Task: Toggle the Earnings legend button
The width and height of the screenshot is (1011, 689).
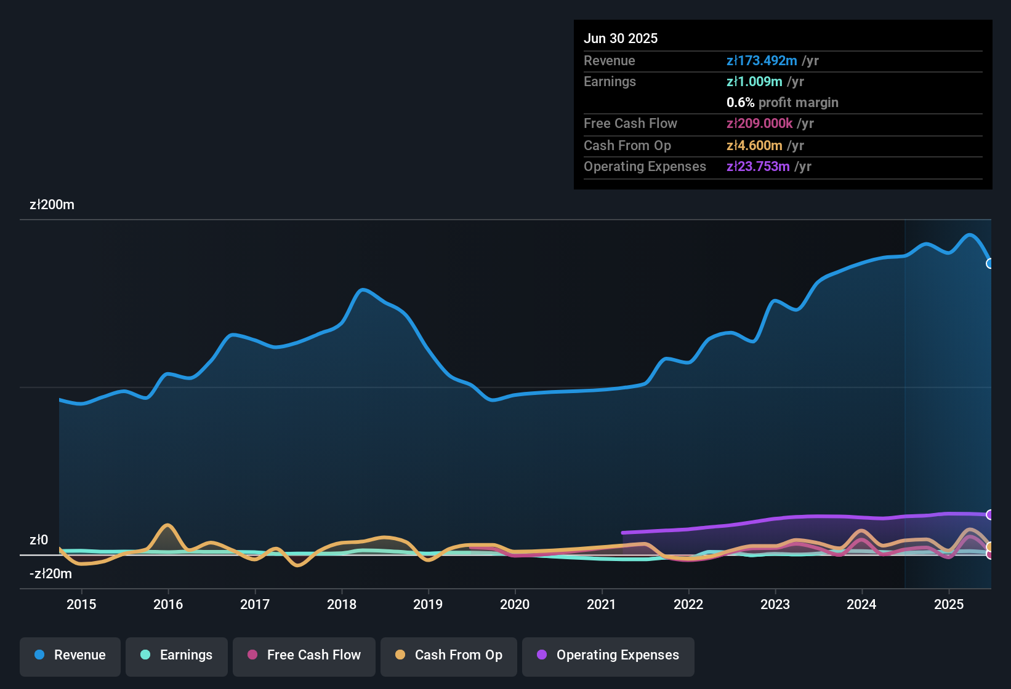Action: [177, 656]
